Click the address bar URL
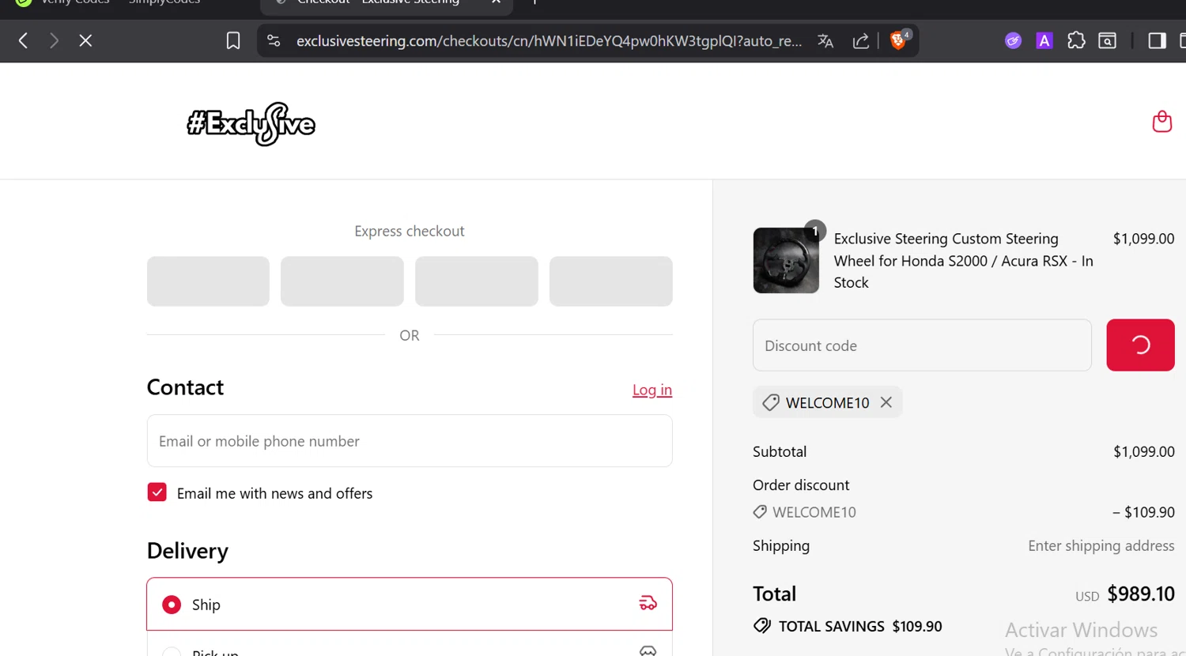This screenshot has height=656, width=1186. 549,40
